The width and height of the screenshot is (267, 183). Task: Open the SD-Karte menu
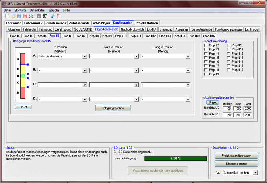pyautogui.click(x=20, y=10)
